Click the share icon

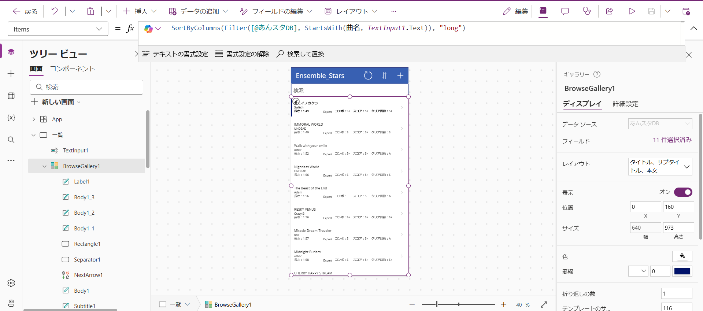(x=610, y=11)
